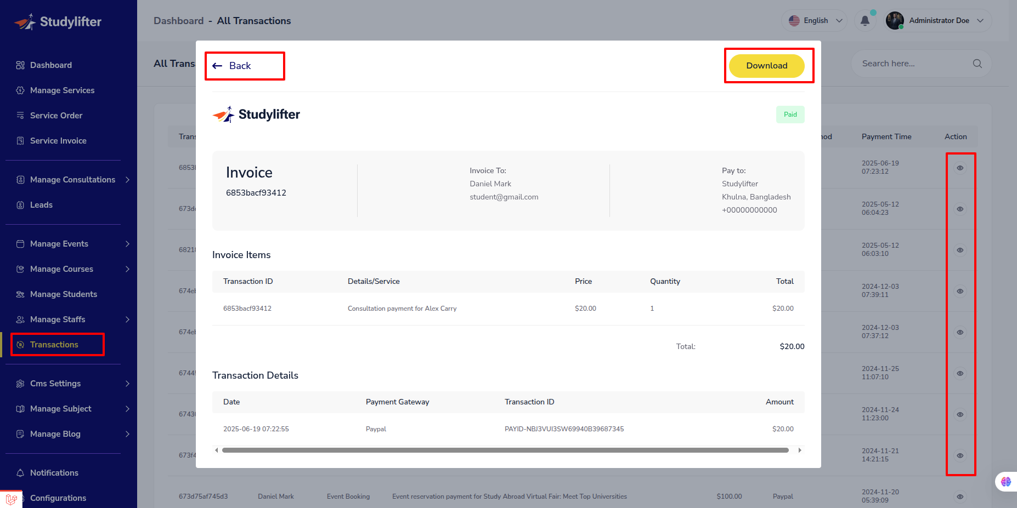Click the Manage Courses sidebar icon
This screenshot has height=508, width=1017.
[x=20, y=269]
